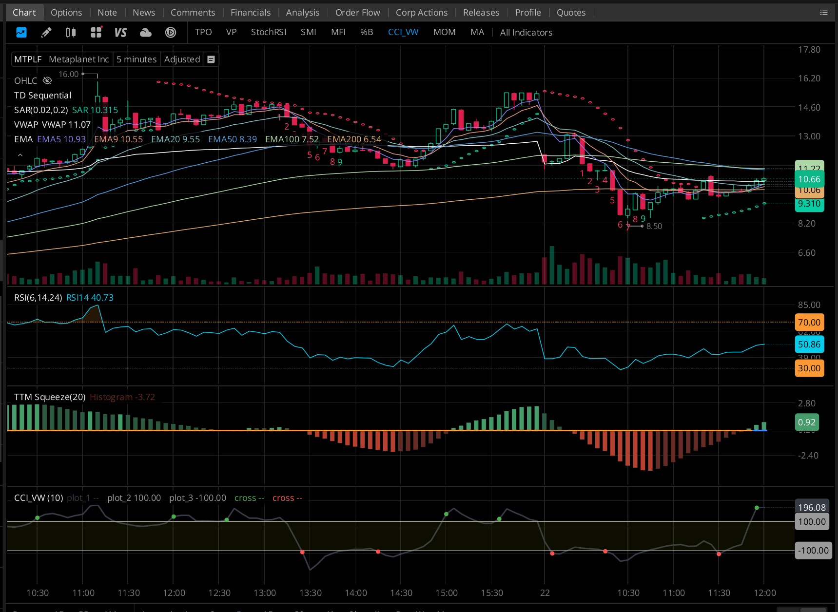Click the 8.50 low price marker
The height and width of the screenshot is (612, 838).
click(654, 226)
